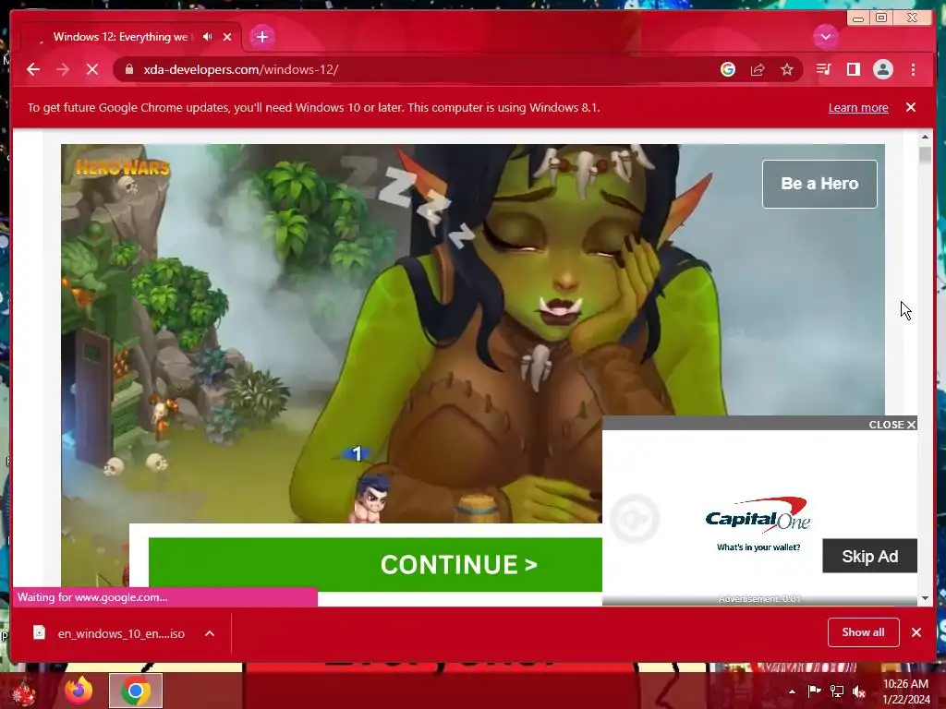Close the downloads bar
The width and height of the screenshot is (946, 709).
(916, 632)
